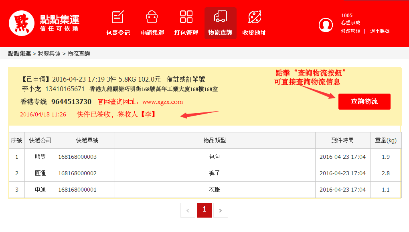
Task: Click express number 168168000001
Action: pyautogui.click(x=77, y=190)
